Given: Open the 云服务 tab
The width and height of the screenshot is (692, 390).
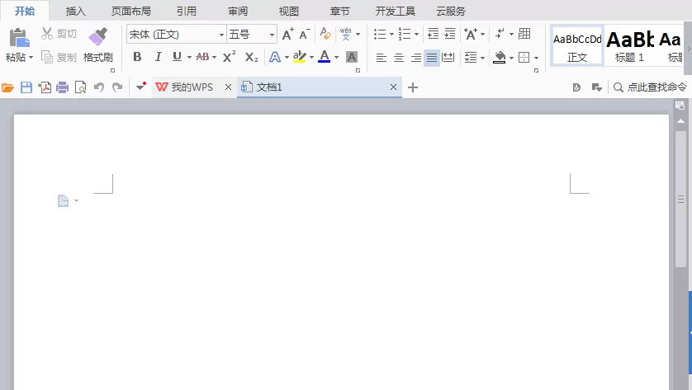Looking at the screenshot, I should tap(451, 11).
